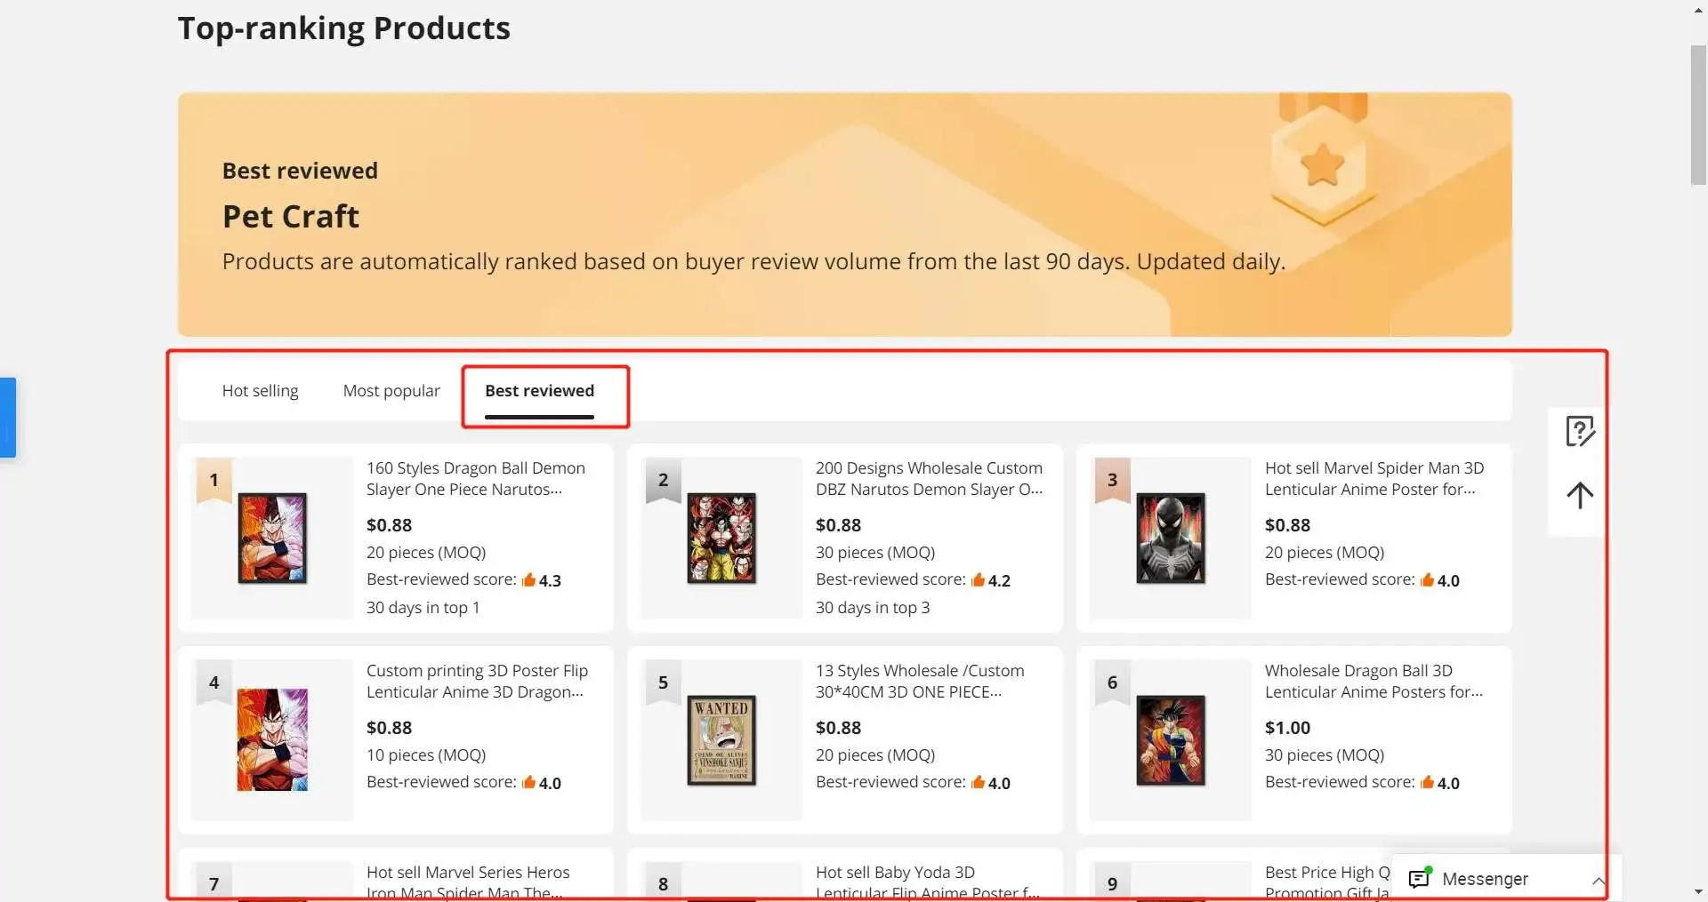
Task: Switch to the Most popular tab
Action: (x=391, y=391)
